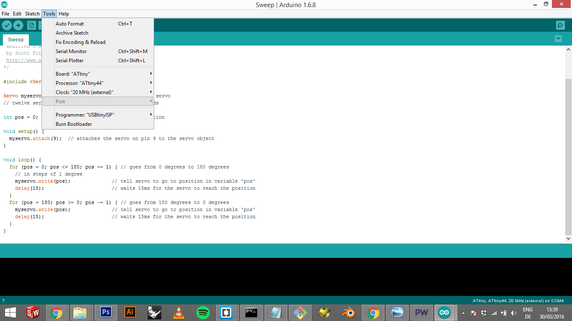Viewport: 572px width, 321px height.
Task: Open File Explorer from the taskbar
Action: click(81, 312)
